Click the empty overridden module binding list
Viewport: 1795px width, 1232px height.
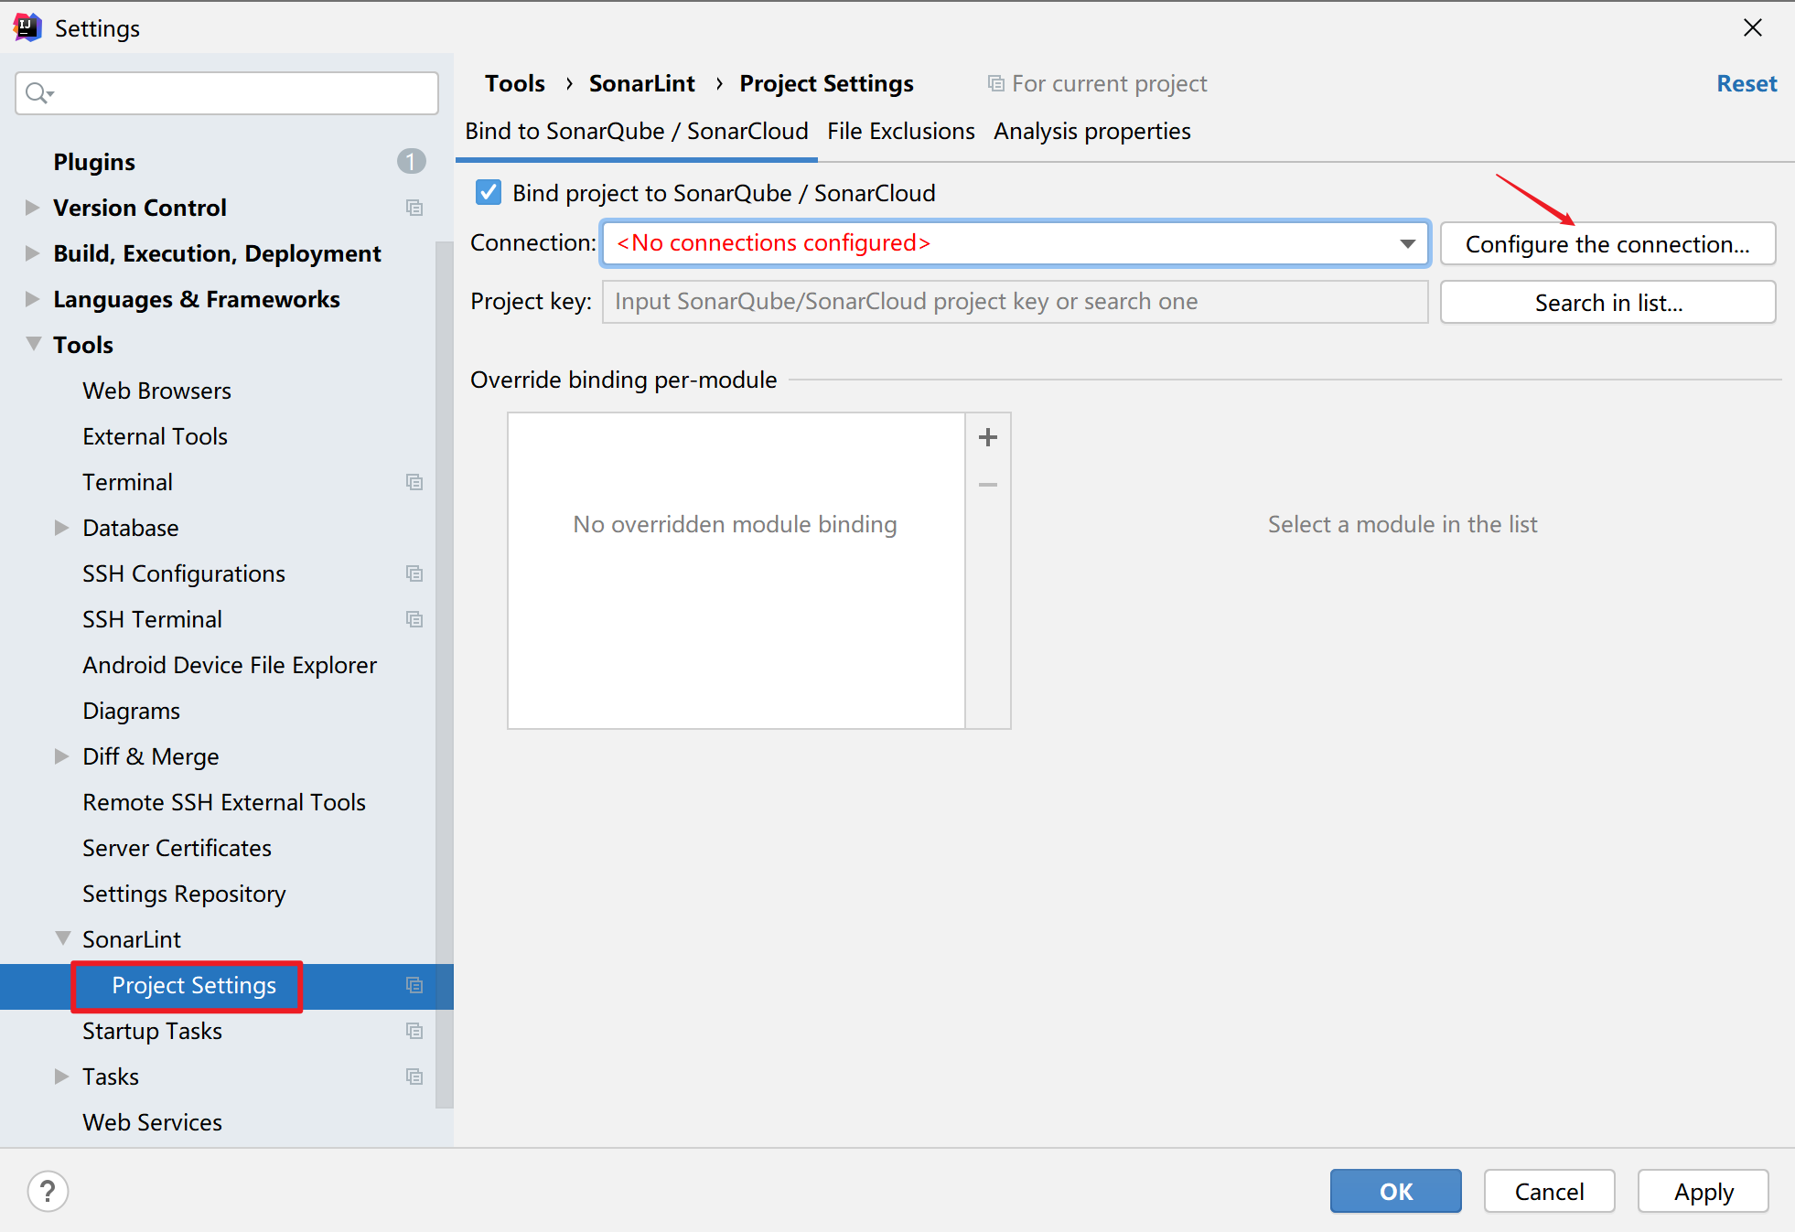tap(736, 570)
